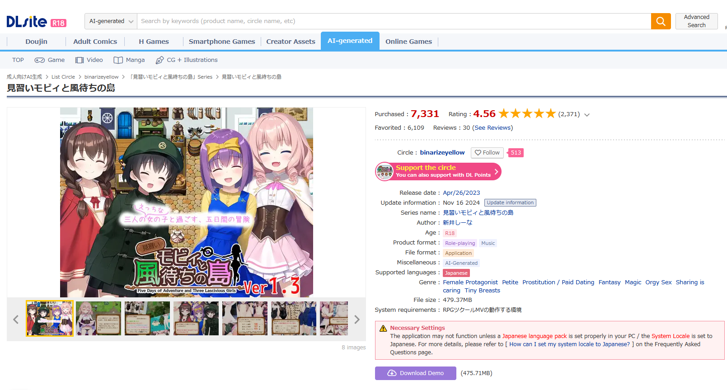Click the Japanese language tag

click(x=456, y=273)
